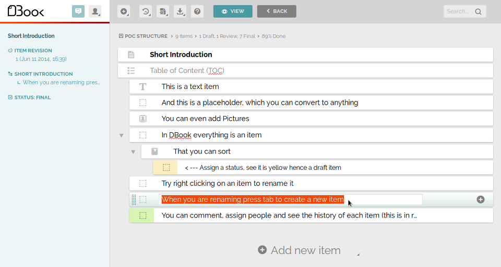Click picture icon of 'You can even add Pictures'
501x267 pixels.
(143, 119)
